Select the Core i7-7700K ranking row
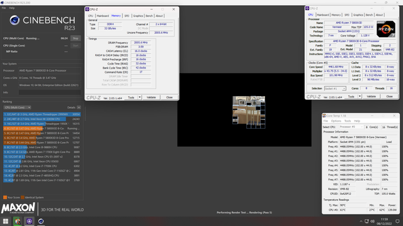The image size is (403, 226). coord(42,166)
